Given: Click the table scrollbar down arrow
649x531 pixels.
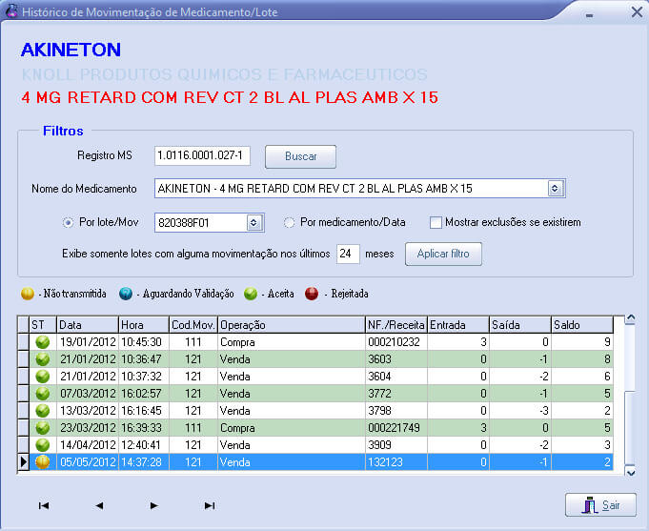Looking at the screenshot, I should [630, 473].
